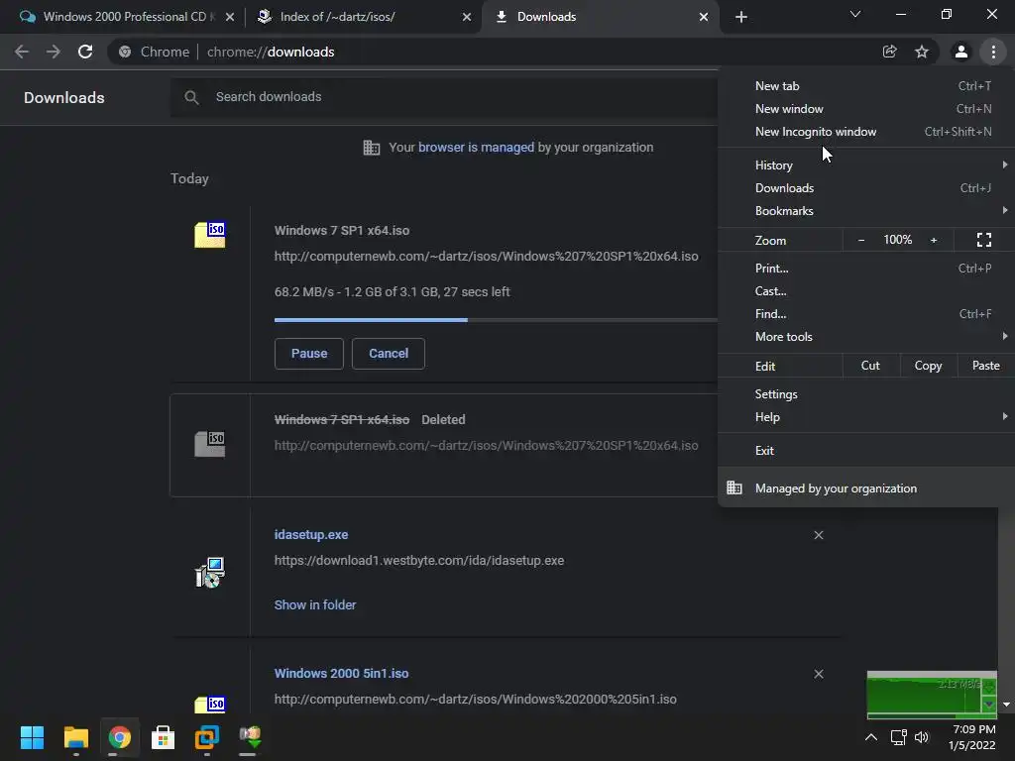The image size is (1015, 761).
Task: Click the Windows 7 SP1 x64.iso file icon
Action: tap(210, 235)
